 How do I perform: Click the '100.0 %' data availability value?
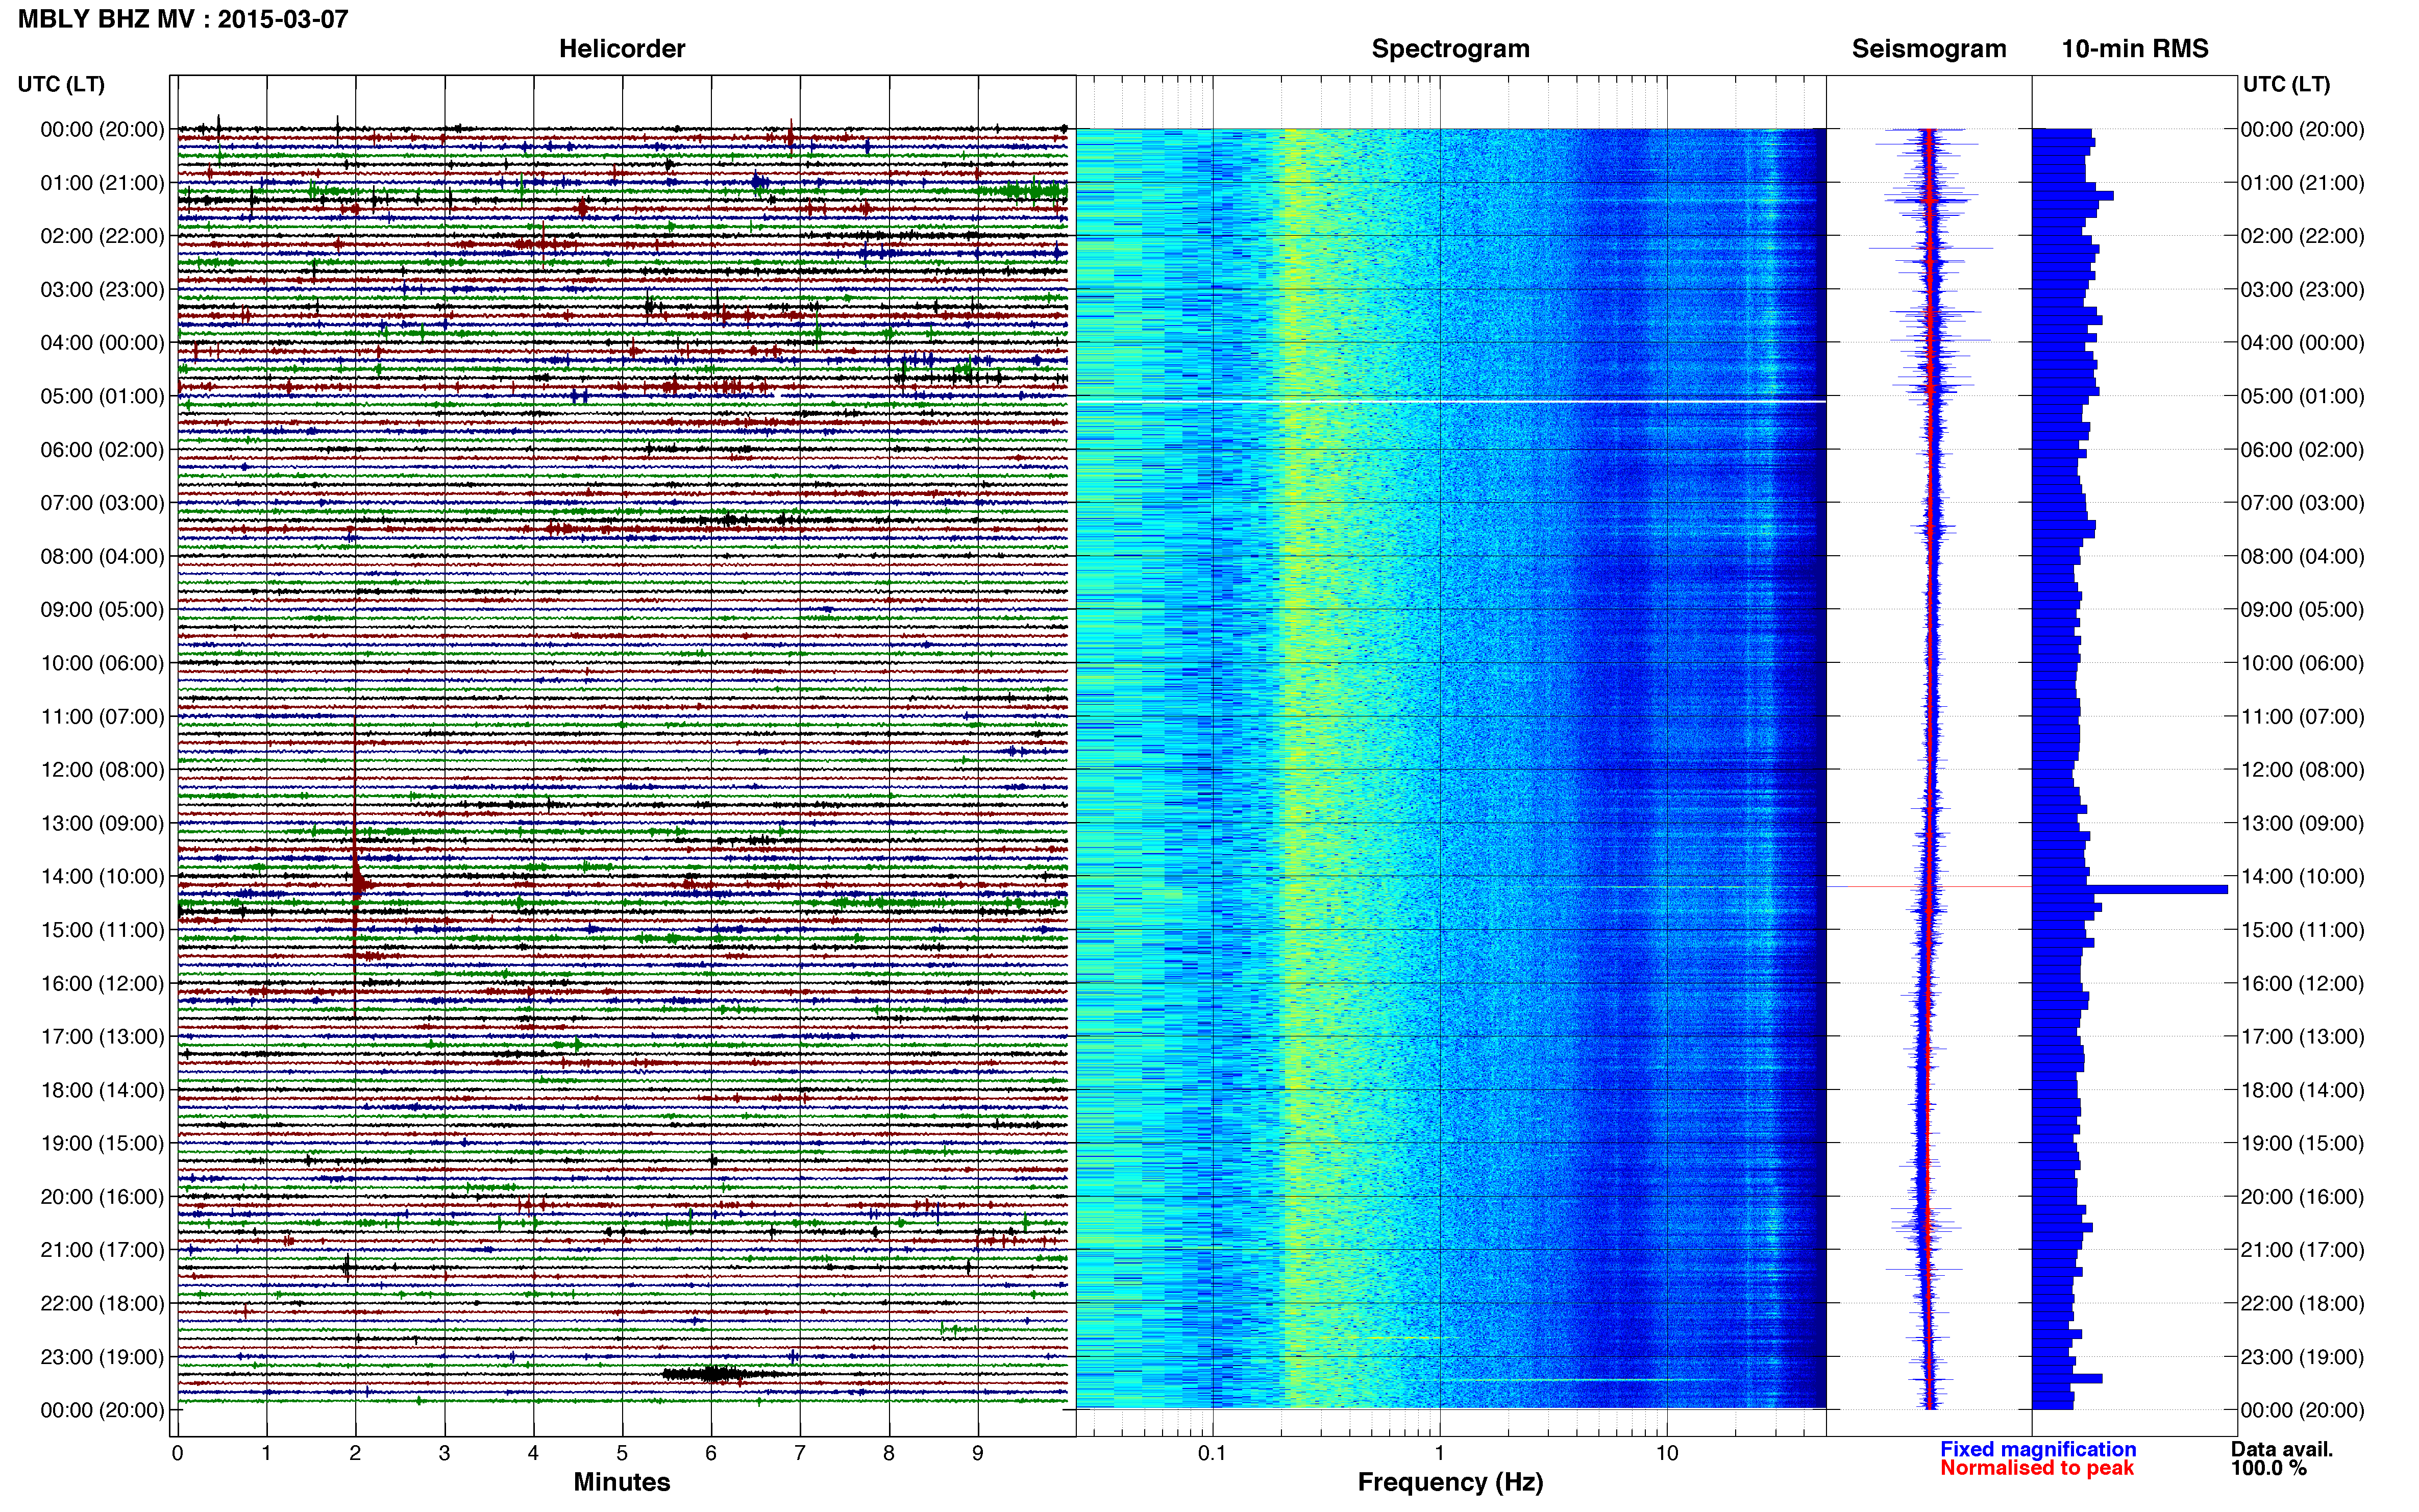pos(2269,1468)
